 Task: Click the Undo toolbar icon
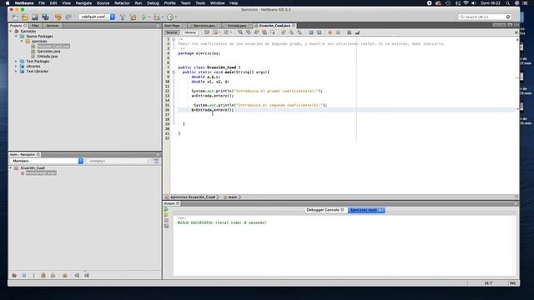click(58, 17)
